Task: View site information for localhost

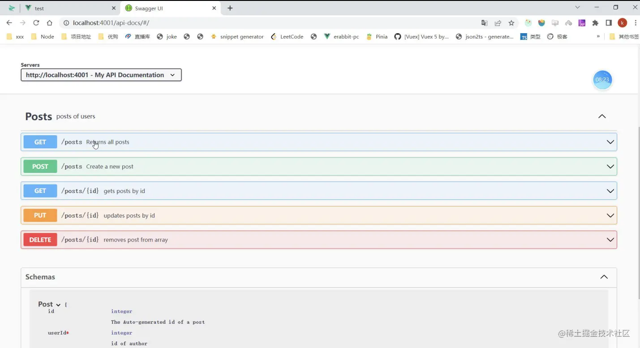Action: tap(66, 23)
